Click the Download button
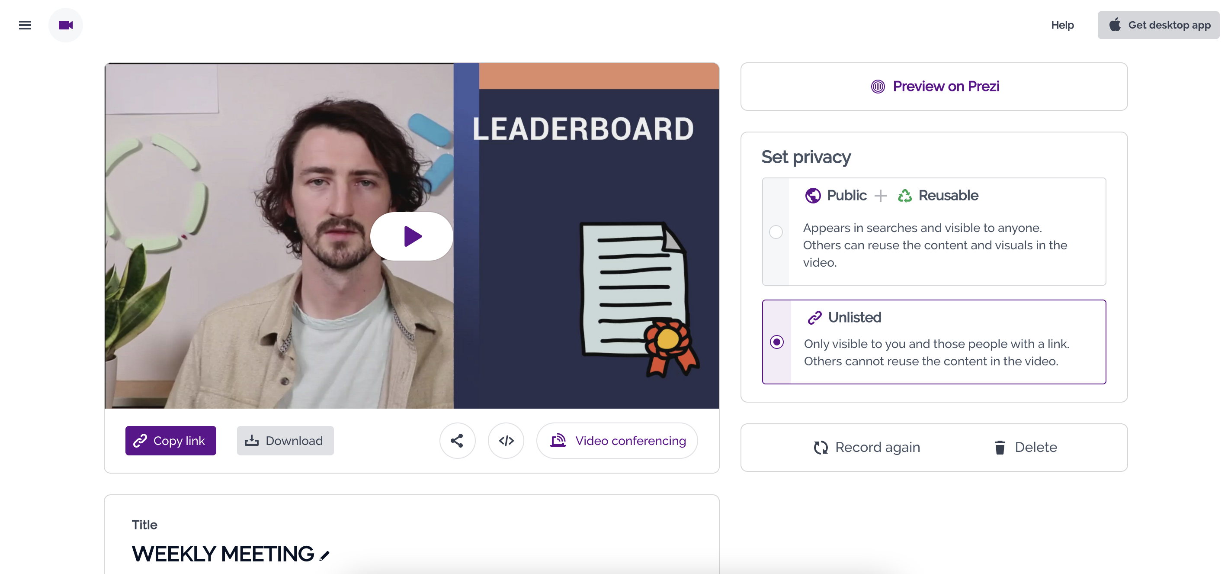 pos(285,441)
